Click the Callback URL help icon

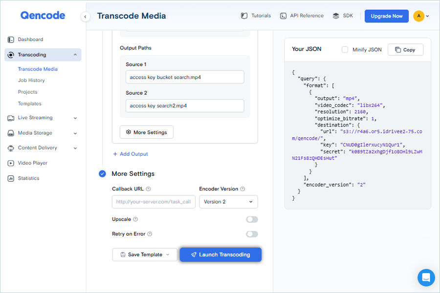pyautogui.click(x=148, y=189)
